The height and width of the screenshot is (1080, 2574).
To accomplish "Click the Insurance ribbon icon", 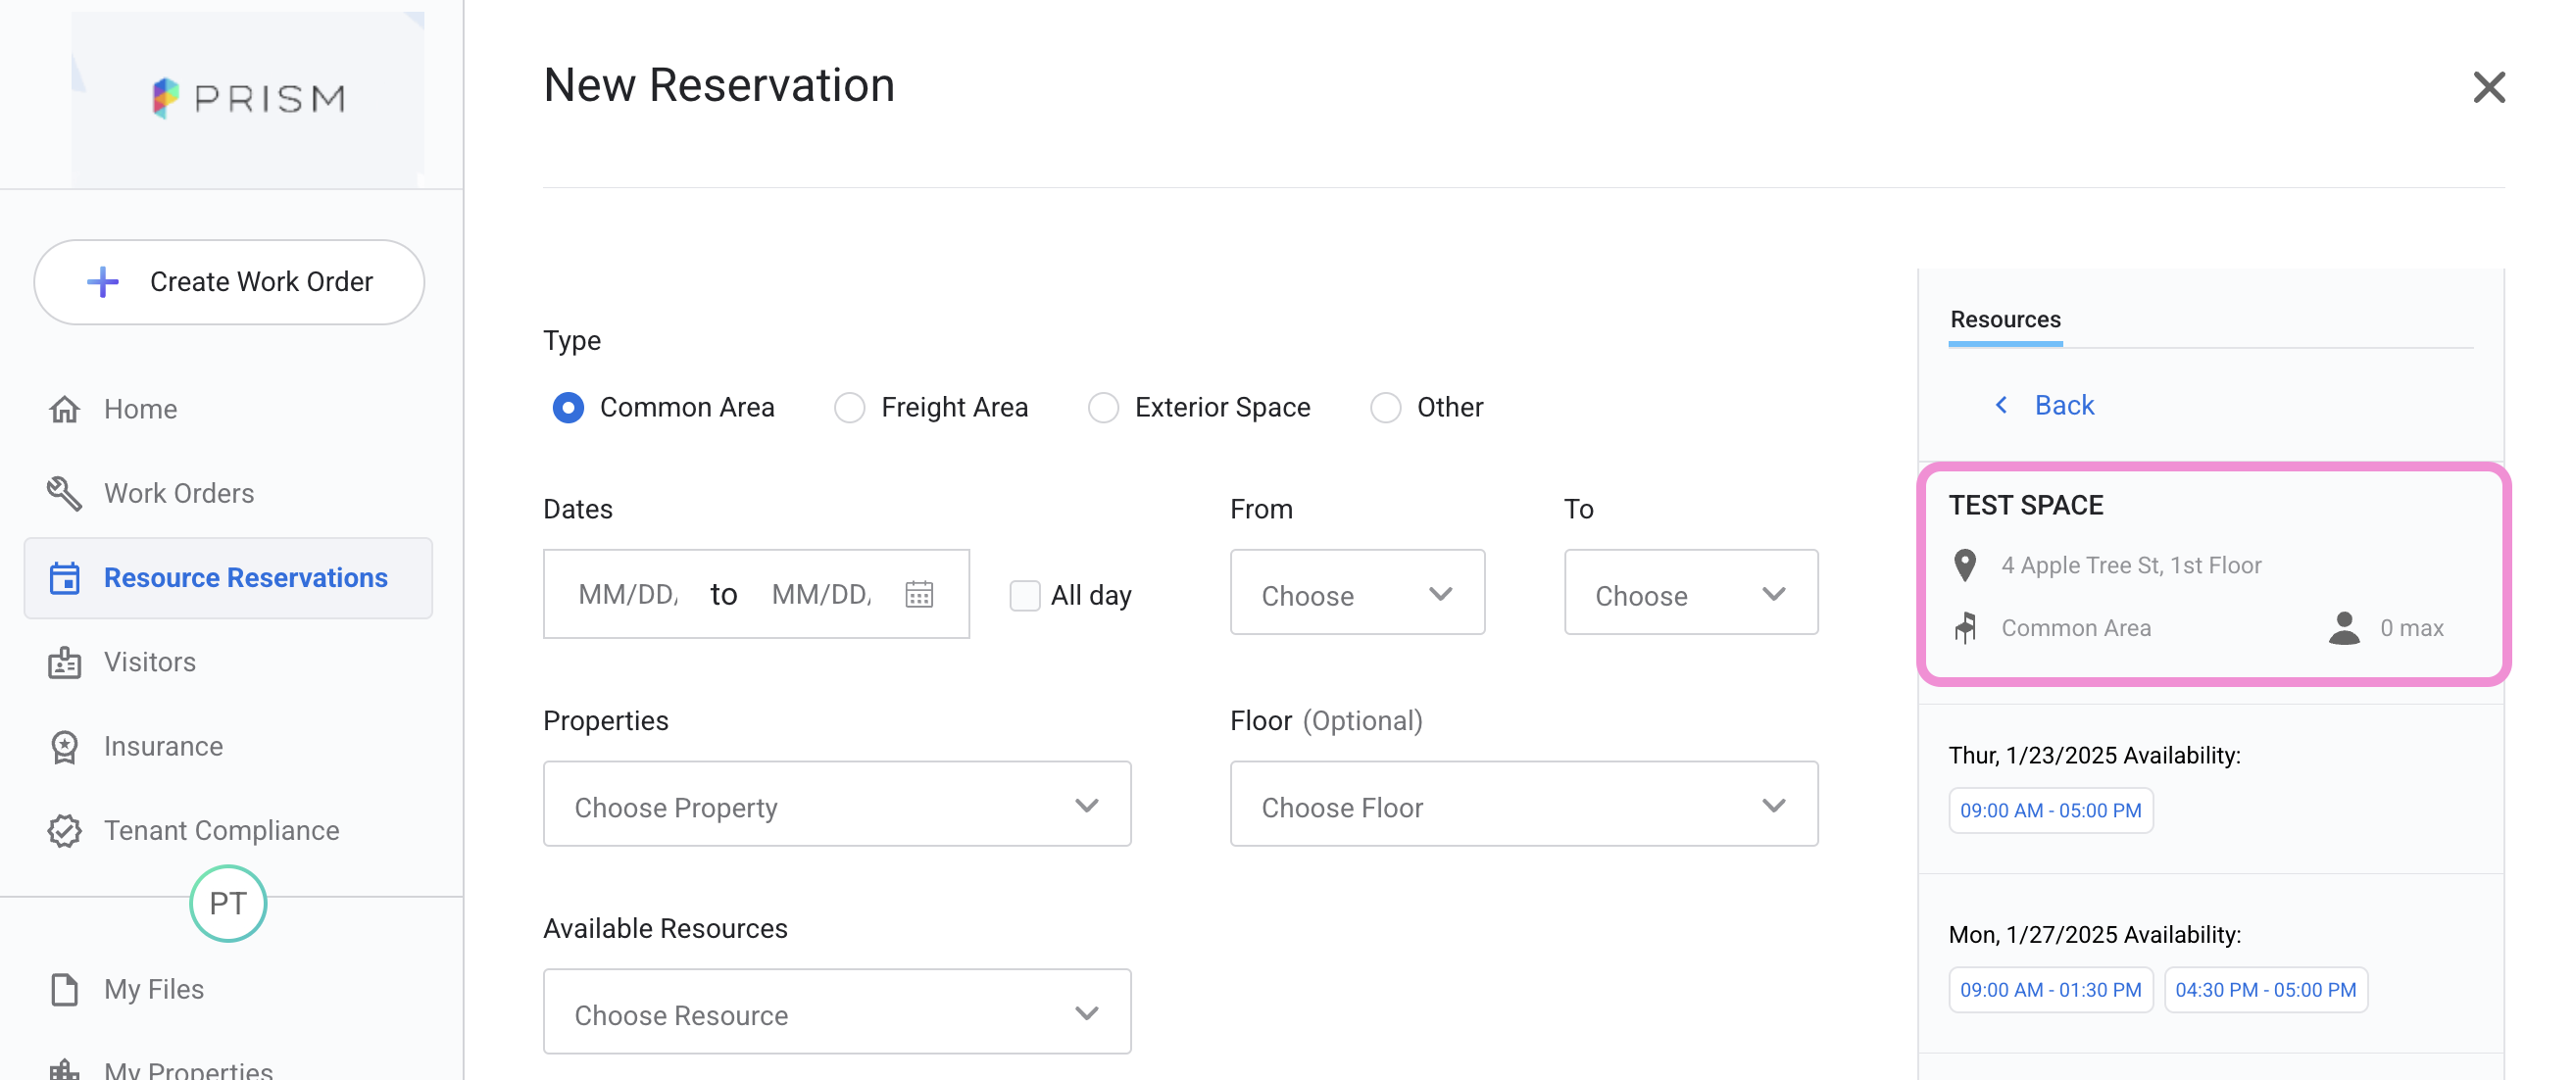I will pos(64,747).
